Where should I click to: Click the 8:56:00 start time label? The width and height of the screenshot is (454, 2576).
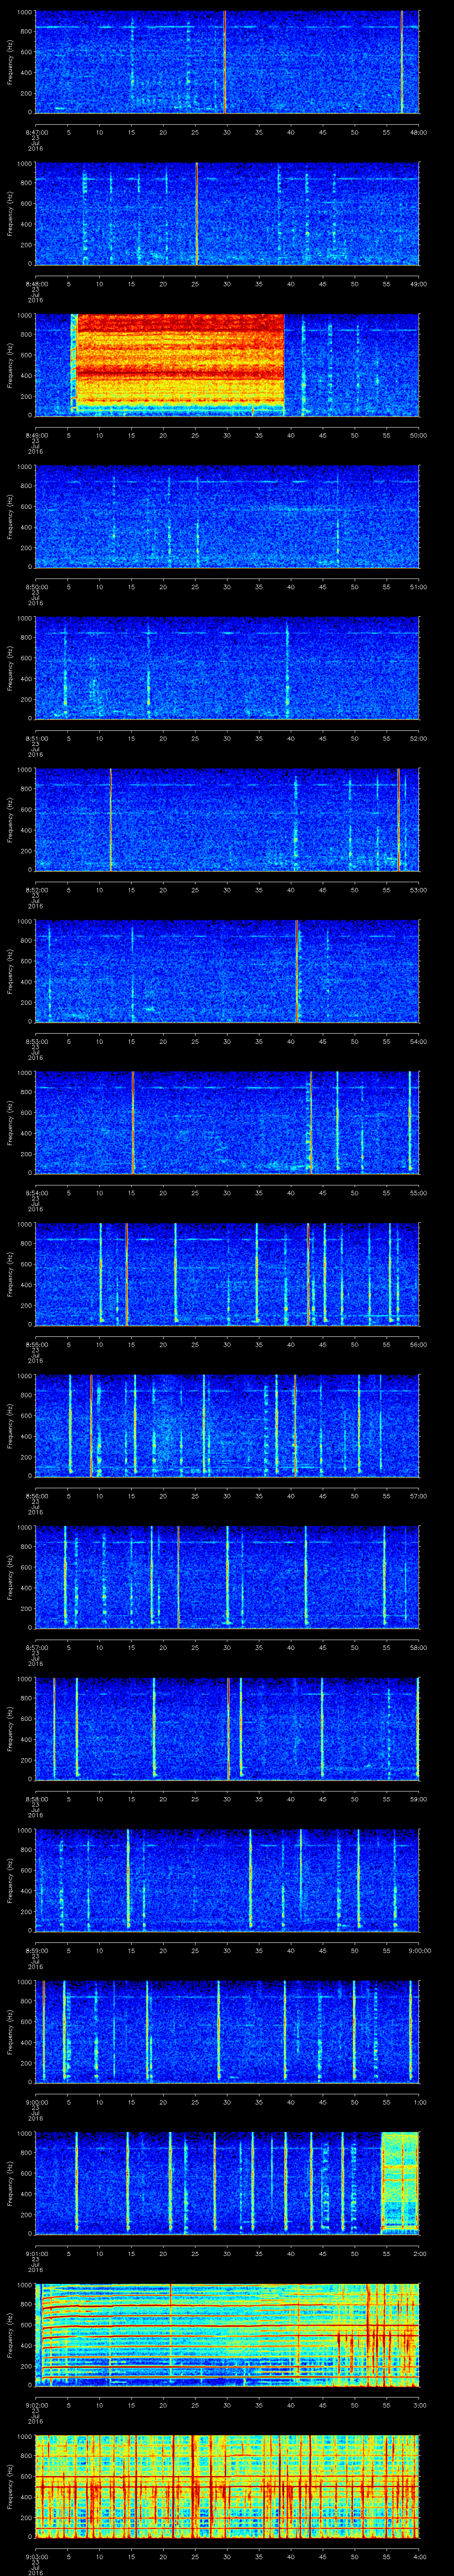[36, 1496]
